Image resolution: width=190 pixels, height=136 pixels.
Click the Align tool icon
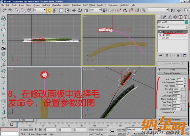179,11
